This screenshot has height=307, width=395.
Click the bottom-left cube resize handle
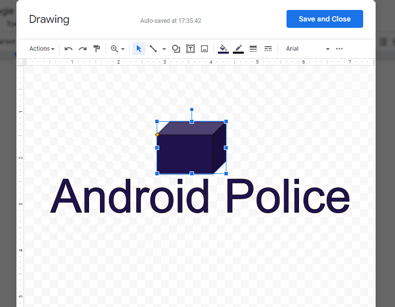pyautogui.click(x=157, y=174)
